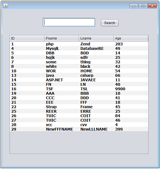Viewport: 160px width, 169px height.
Task: Click the Java icon in the title bar
Action: 6,6
